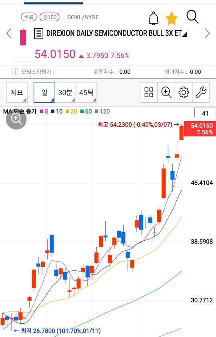
Task: Open the grid layout icon
Action: tap(149, 92)
